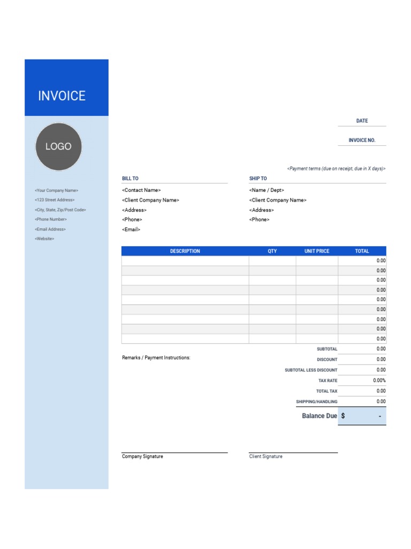Image resolution: width=411 pixels, height=549 pixels.
Task: Click the payment terms placeholder text
Action: [336, 168]
